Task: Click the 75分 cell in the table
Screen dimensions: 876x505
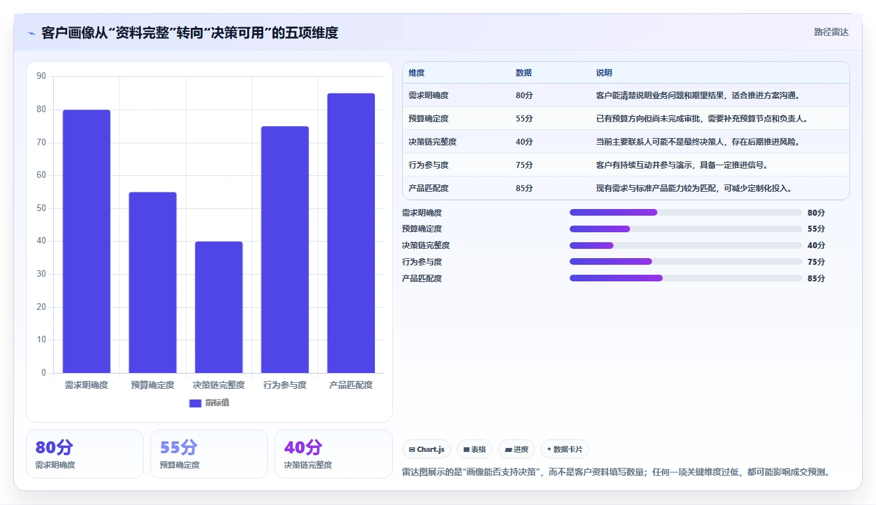Action: point(524,165)
